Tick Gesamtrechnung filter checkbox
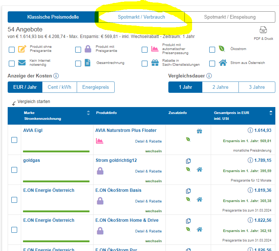 coord(78,64)
